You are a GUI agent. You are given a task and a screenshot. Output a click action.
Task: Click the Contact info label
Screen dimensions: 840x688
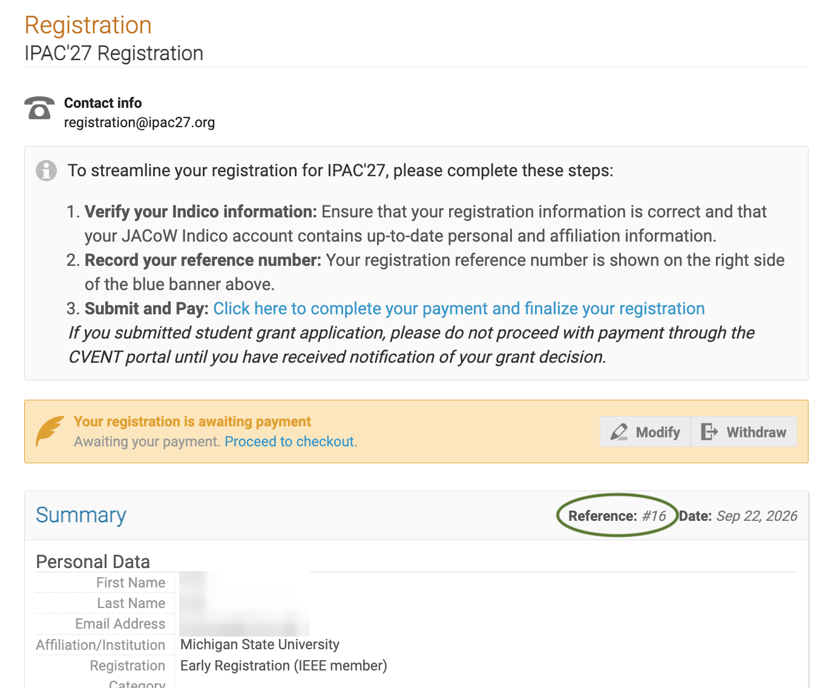pos(103,103)
